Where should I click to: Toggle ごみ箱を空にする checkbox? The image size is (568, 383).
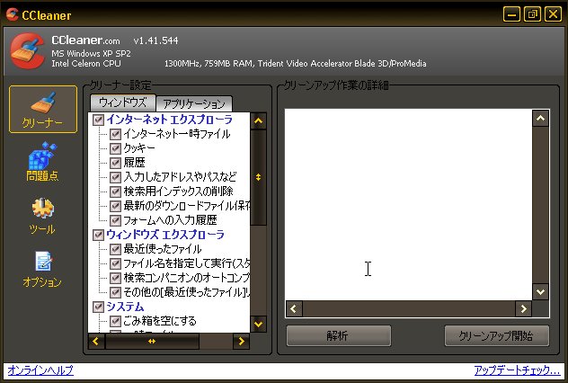click(115, 321)
